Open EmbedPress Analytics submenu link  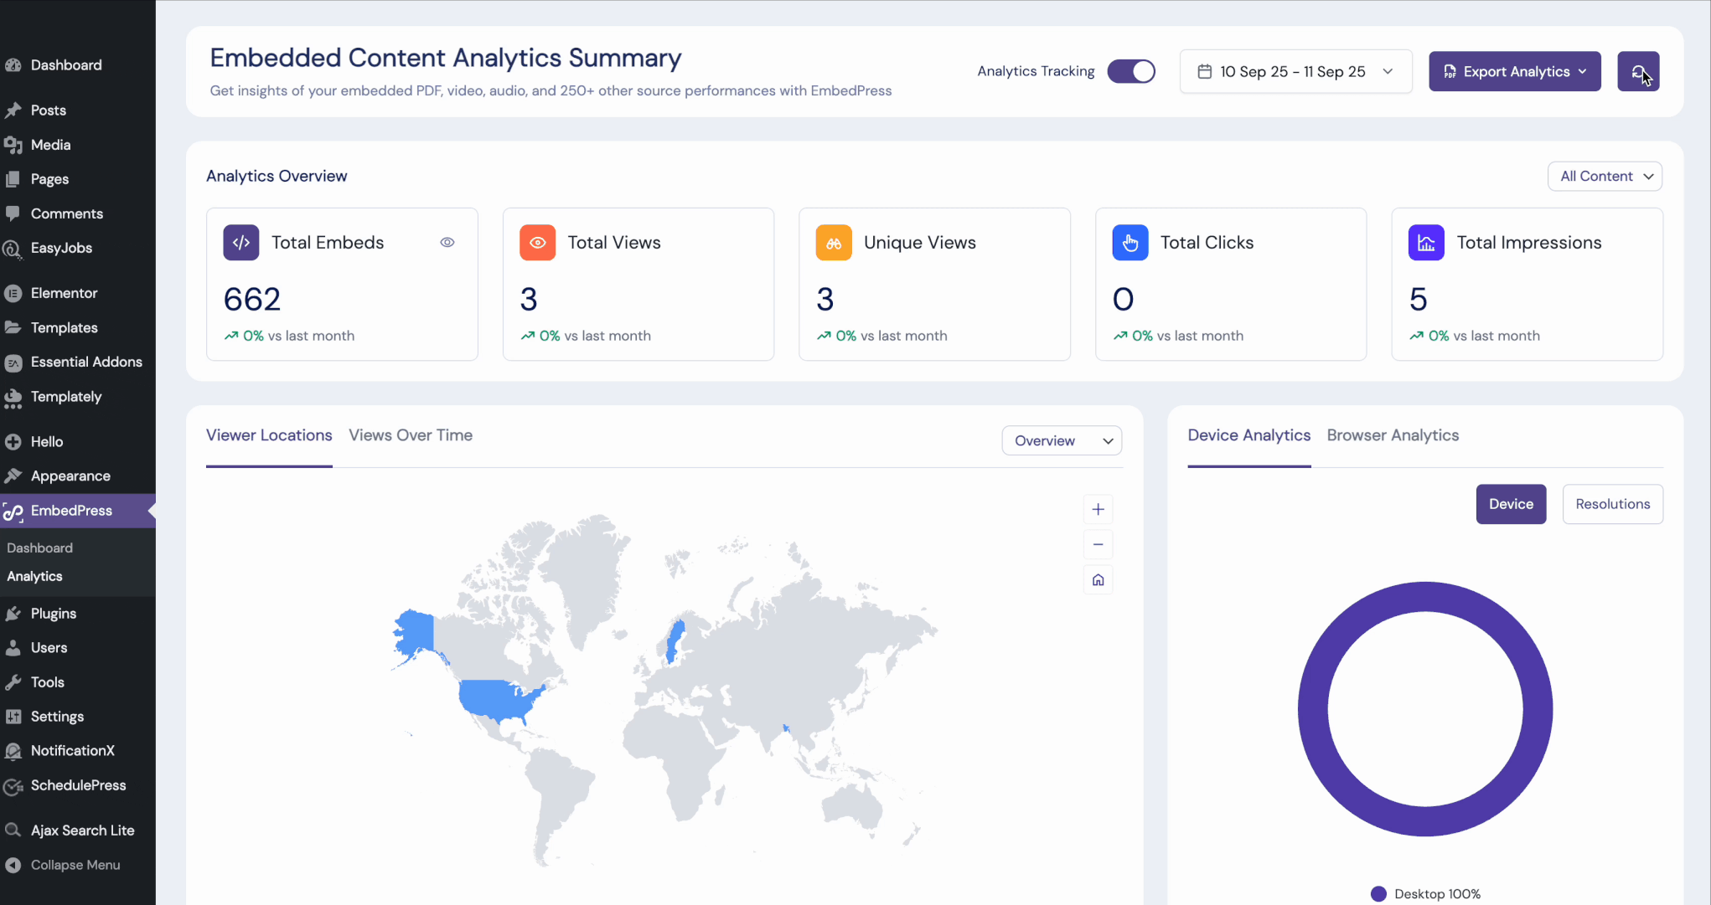(34, 576)
